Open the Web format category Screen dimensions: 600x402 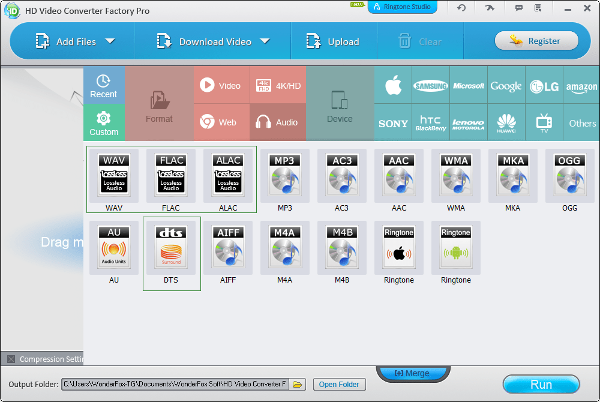(221, 122)
